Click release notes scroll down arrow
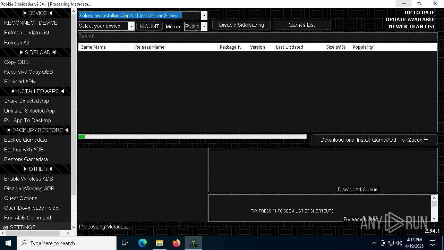Image resolution: width=444 pixels, height=250 pixels. 434,219
